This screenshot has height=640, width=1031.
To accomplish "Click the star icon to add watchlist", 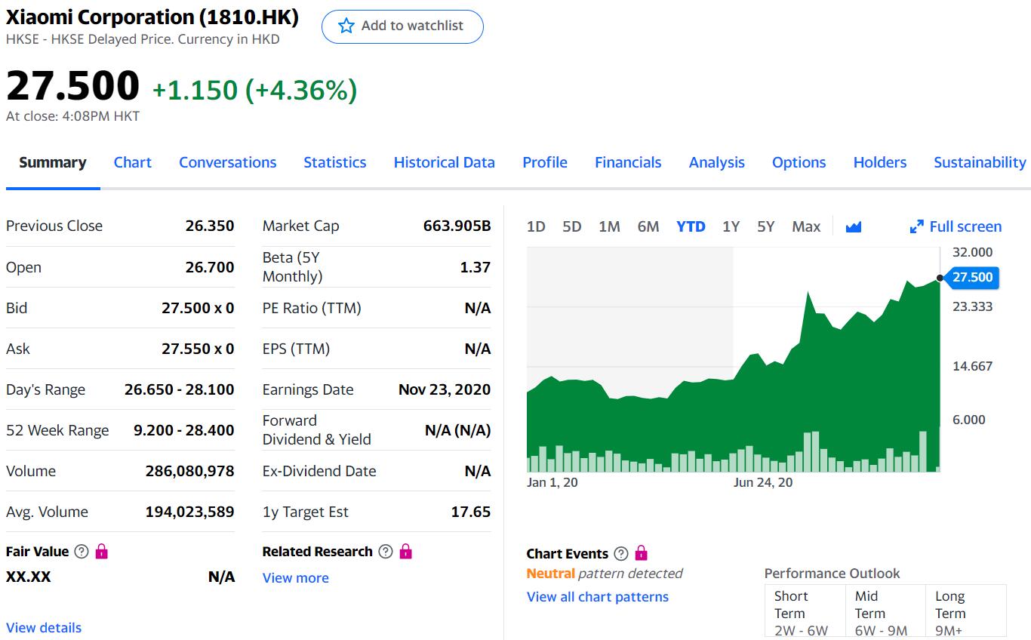I will tap(346, 26).
